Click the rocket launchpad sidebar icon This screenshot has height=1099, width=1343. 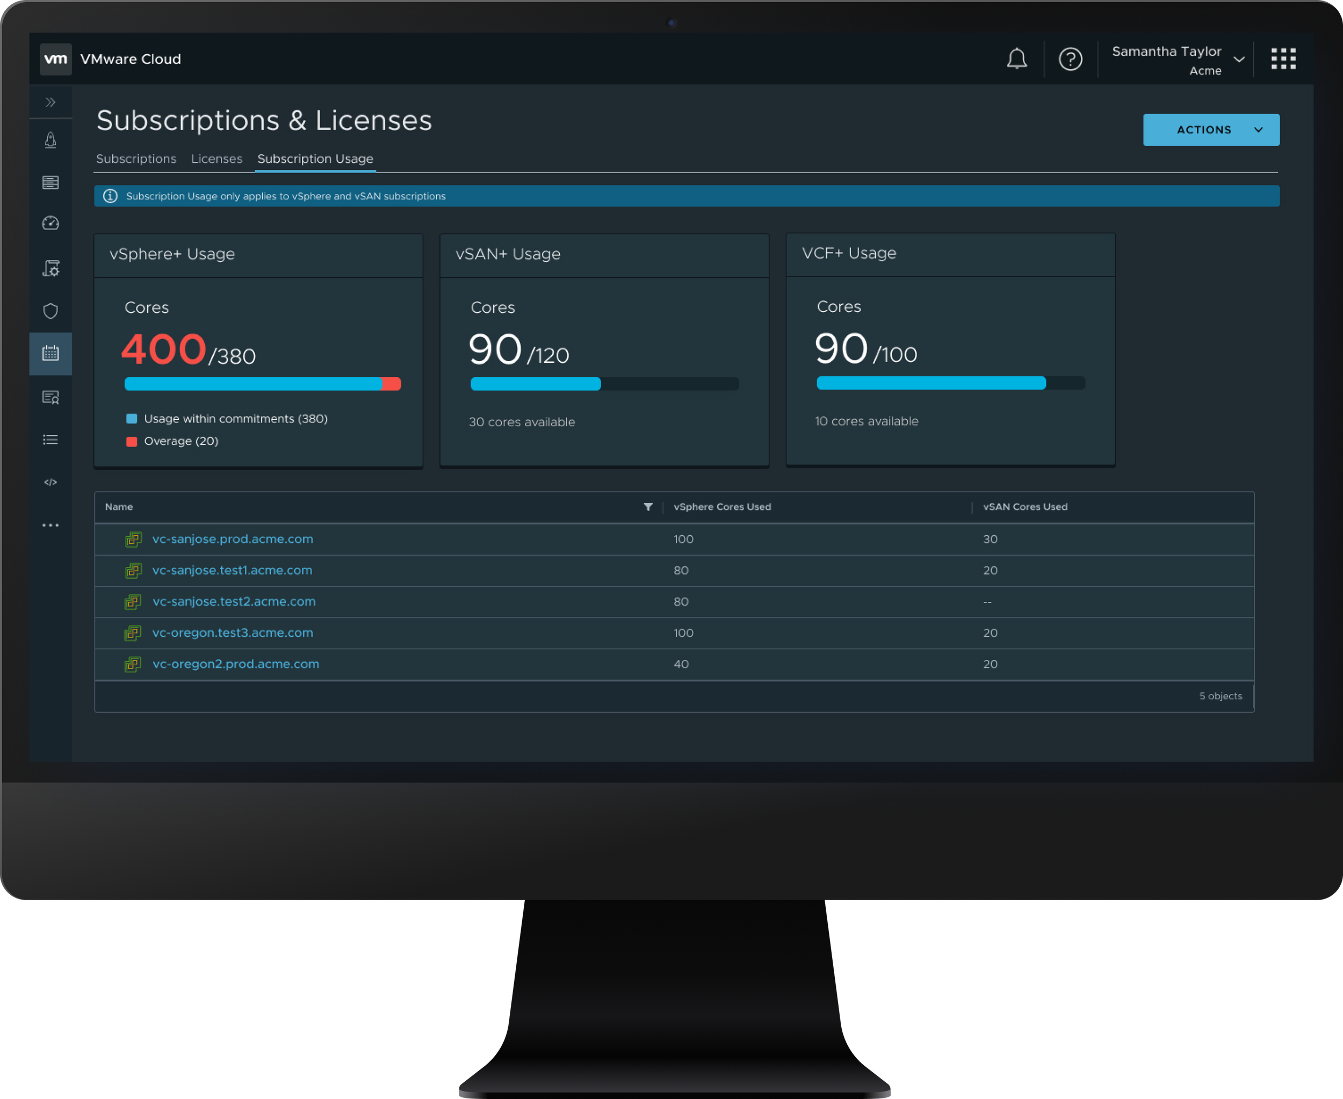click(50, 140)
